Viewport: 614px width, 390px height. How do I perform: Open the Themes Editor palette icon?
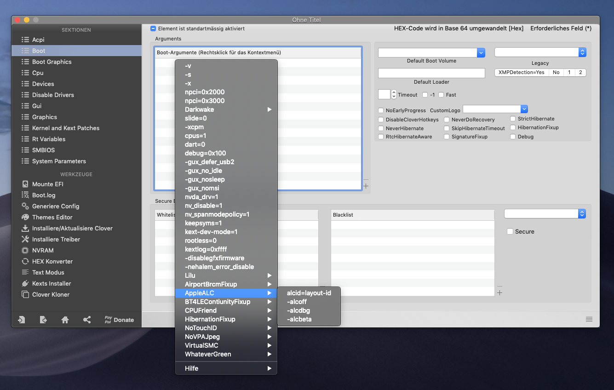point(25,217)
